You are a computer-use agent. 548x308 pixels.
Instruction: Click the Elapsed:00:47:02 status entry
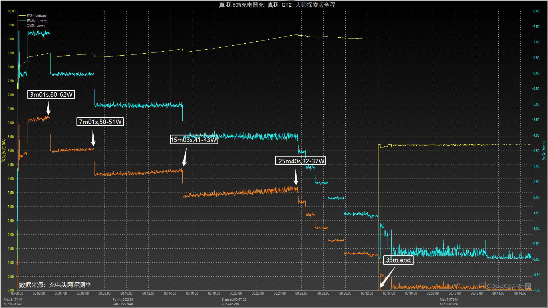click(234, 299)
